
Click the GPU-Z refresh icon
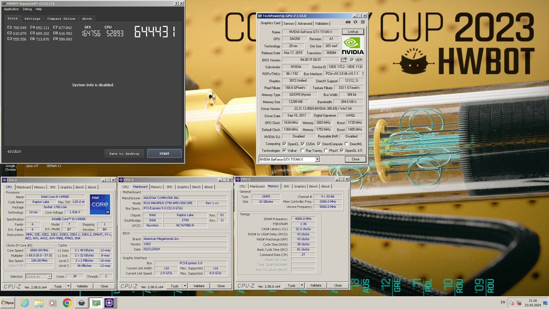(355, 22)
